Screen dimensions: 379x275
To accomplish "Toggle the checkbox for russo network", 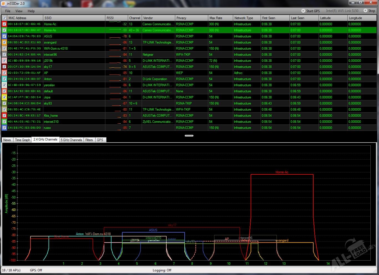I will [x=4, y=128].
